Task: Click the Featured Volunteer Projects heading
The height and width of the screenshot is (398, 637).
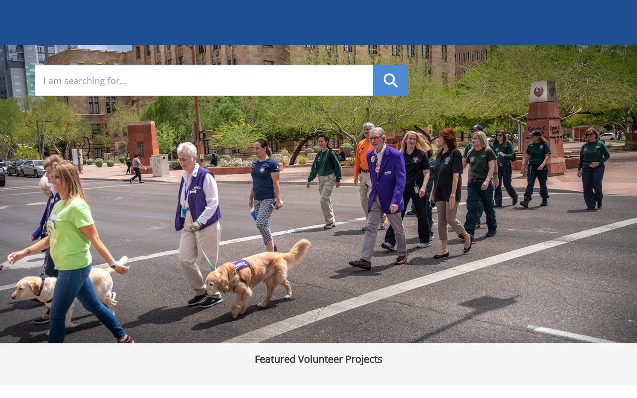Action: pos(318,359)
